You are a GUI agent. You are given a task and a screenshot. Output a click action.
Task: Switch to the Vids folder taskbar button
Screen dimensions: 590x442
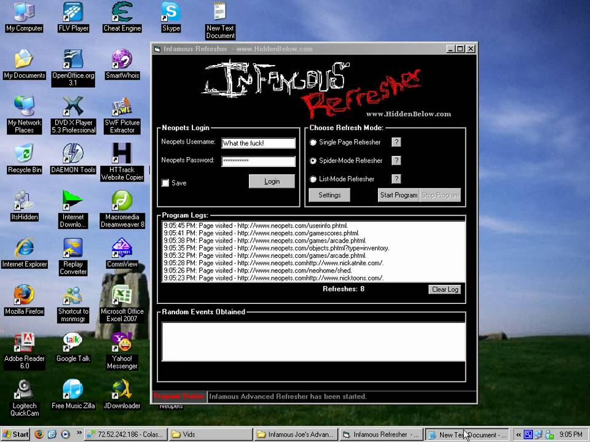[211, 435]
